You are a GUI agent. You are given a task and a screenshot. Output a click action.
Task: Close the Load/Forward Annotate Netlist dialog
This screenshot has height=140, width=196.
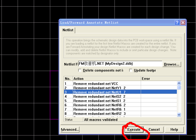[x=183, y=23]
